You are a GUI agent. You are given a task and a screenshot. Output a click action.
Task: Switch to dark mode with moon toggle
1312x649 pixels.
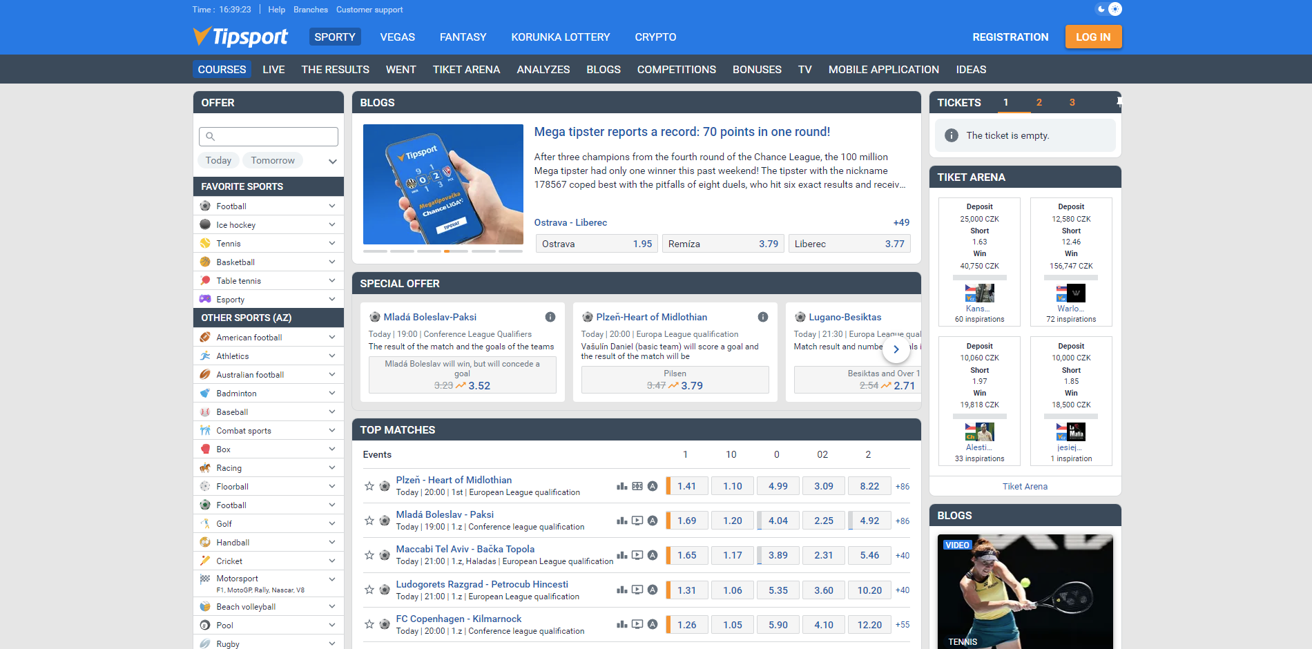[x=1101, y=9]
